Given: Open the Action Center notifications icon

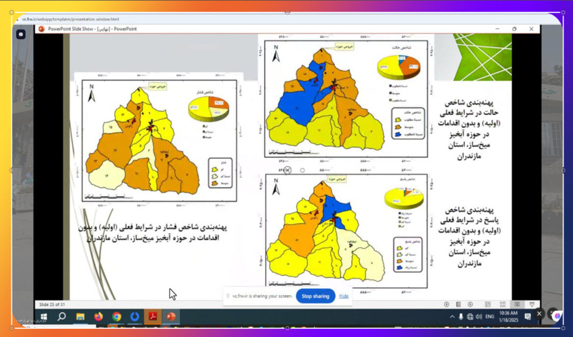Looking at the screenshot, I should point(528,317).
